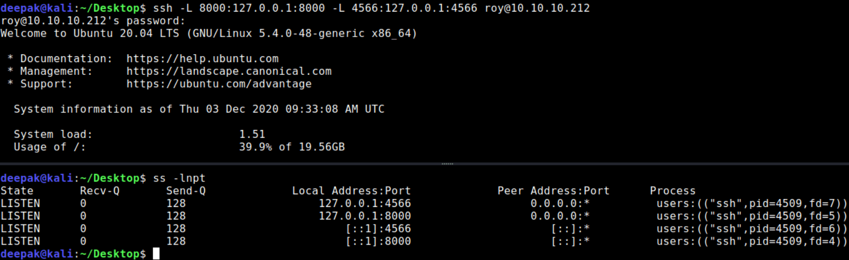Click the Process column header
Image resolution: width=849 pixels, height=260 pixels.
[x=672, y=190]
